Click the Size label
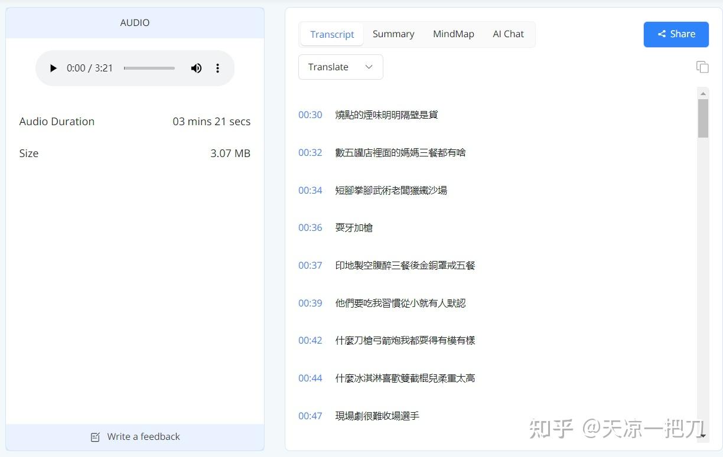The image size is (723, 457). coord(29,154)
